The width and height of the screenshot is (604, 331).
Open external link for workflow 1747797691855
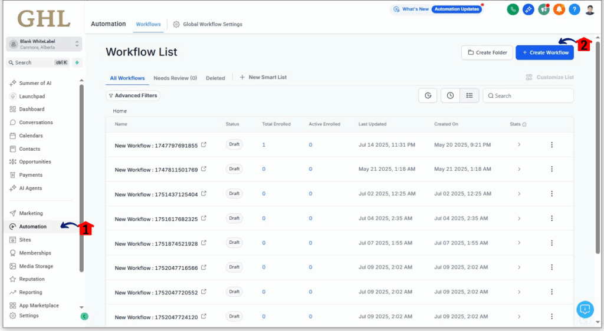click(x=203, y=144)
